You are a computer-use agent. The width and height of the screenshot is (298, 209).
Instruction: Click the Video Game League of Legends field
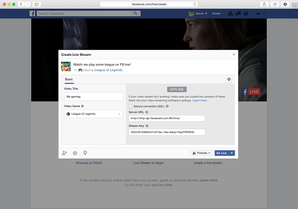[94, 114]
